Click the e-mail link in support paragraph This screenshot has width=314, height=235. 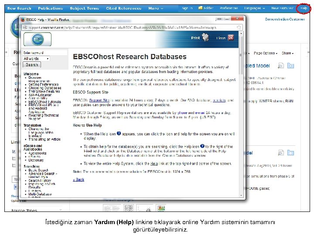coord(199,113)
